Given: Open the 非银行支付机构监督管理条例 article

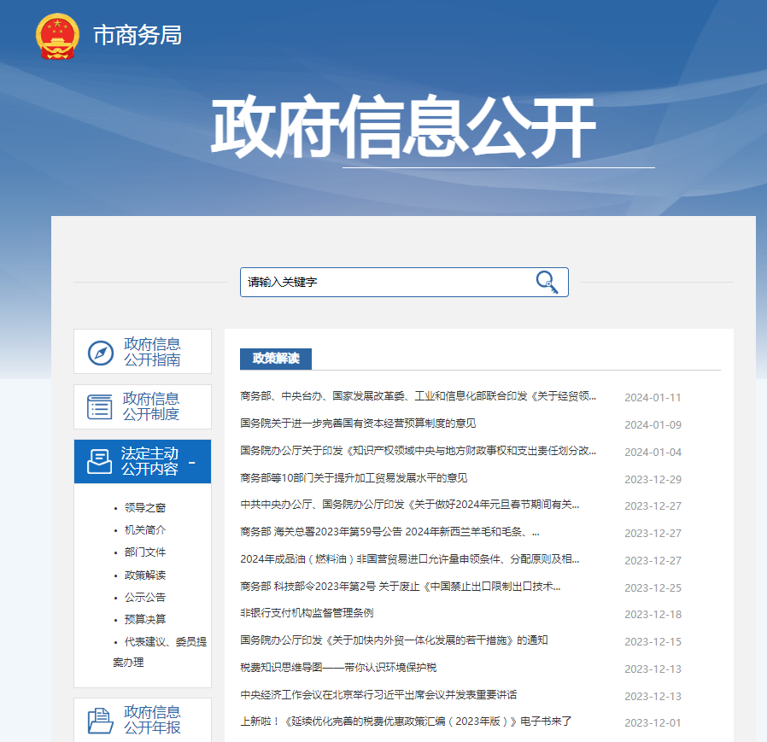Looking at the screenshot, I should pyautogui.click(x=307, y=613).
